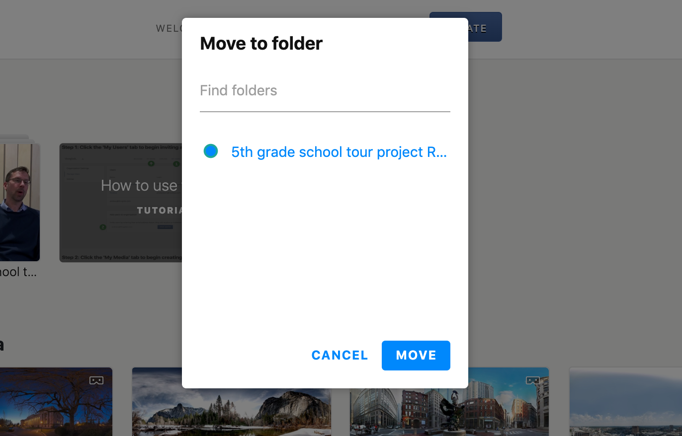682x436 pixels.
Task: Cancel the Move to folder dialog
Action: tap(340, 356)
